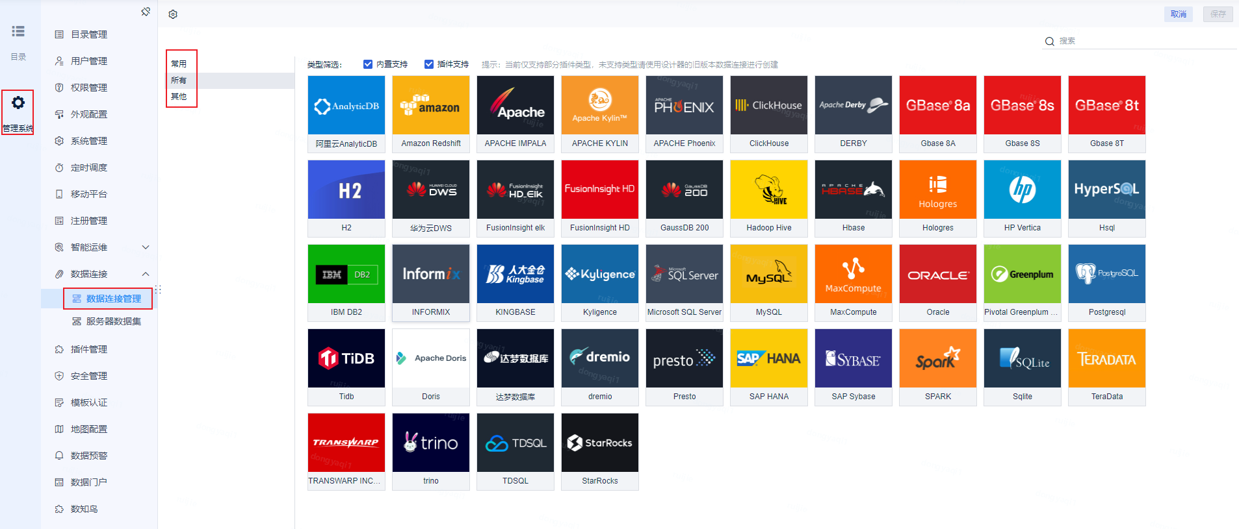Viewport: 1239px width, 529px height.
Task: Choose the trino tile
Action: (431, 452)
